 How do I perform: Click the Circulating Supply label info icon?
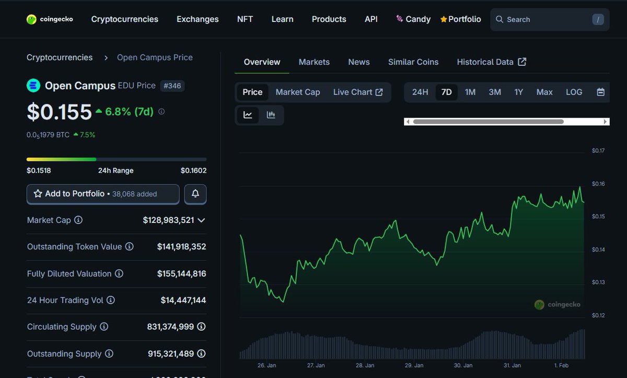point(104,327)
